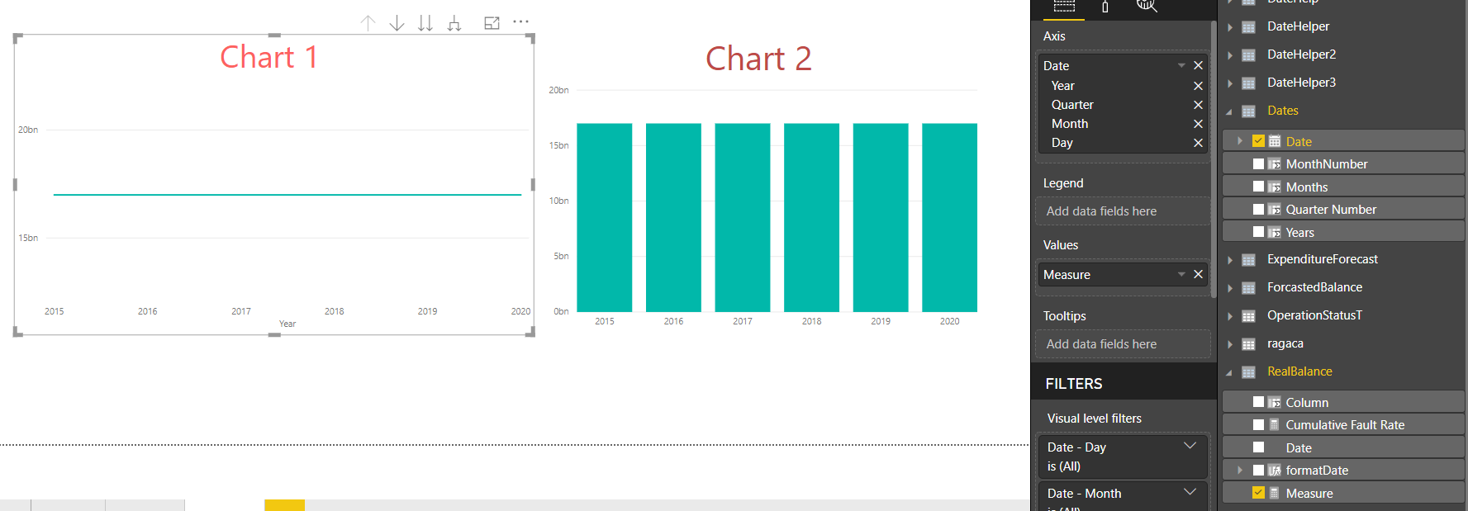Select OperationStatusT table name

click(1314, 315)
